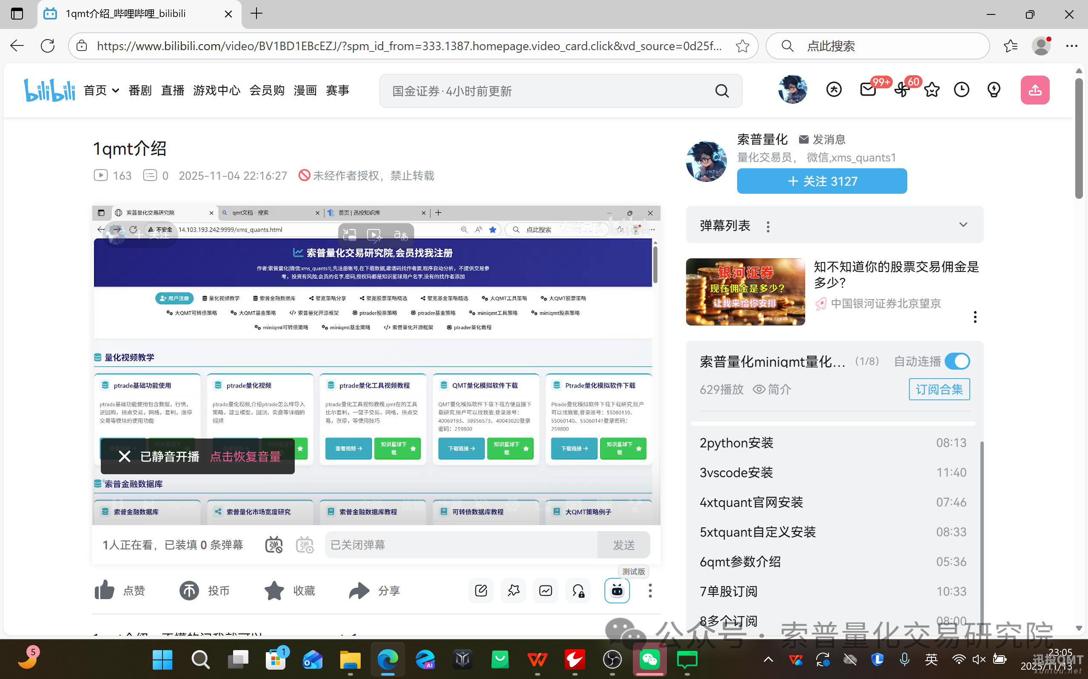Open the 首页 dropdown arrow
Viewport: 1088px width, 679px height.
115,90
